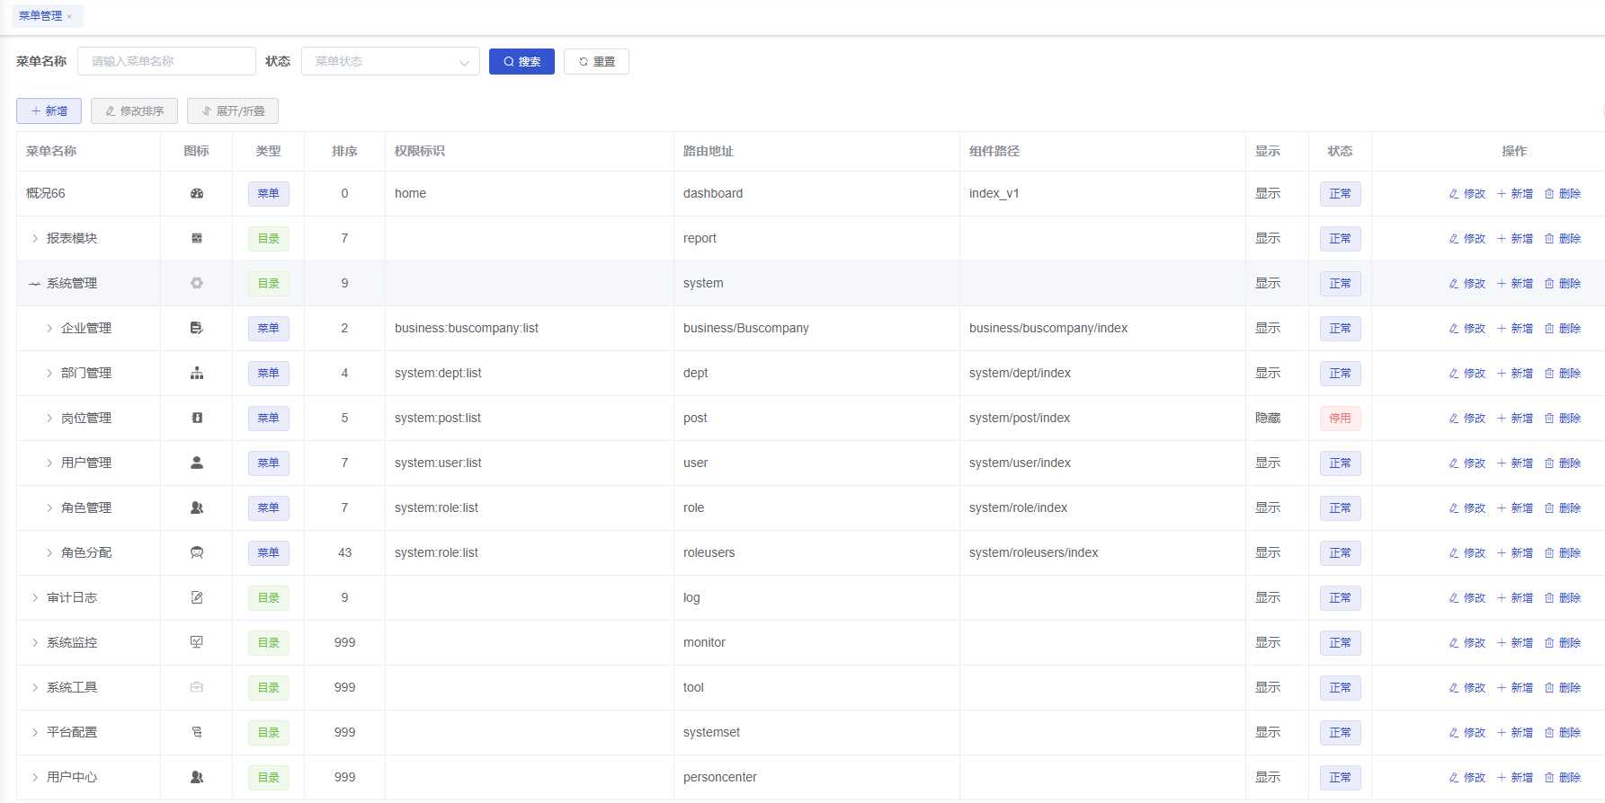Viewport: 1605px width, 803px height.
Task: Expand the 角色分配 row
Action: [49, 552]
